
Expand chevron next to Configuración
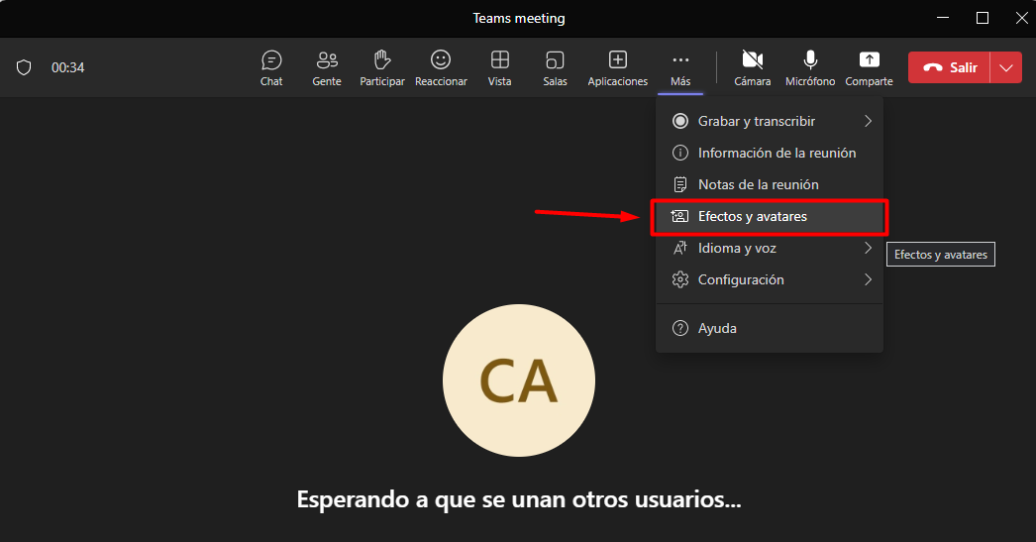(869, 279)
